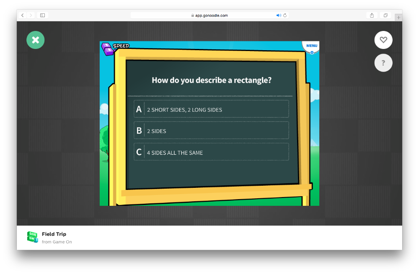This screenshot has width=419, height=274.
Task: Go forward with Safari's forward arrow
Action: (x=31, y=15)
